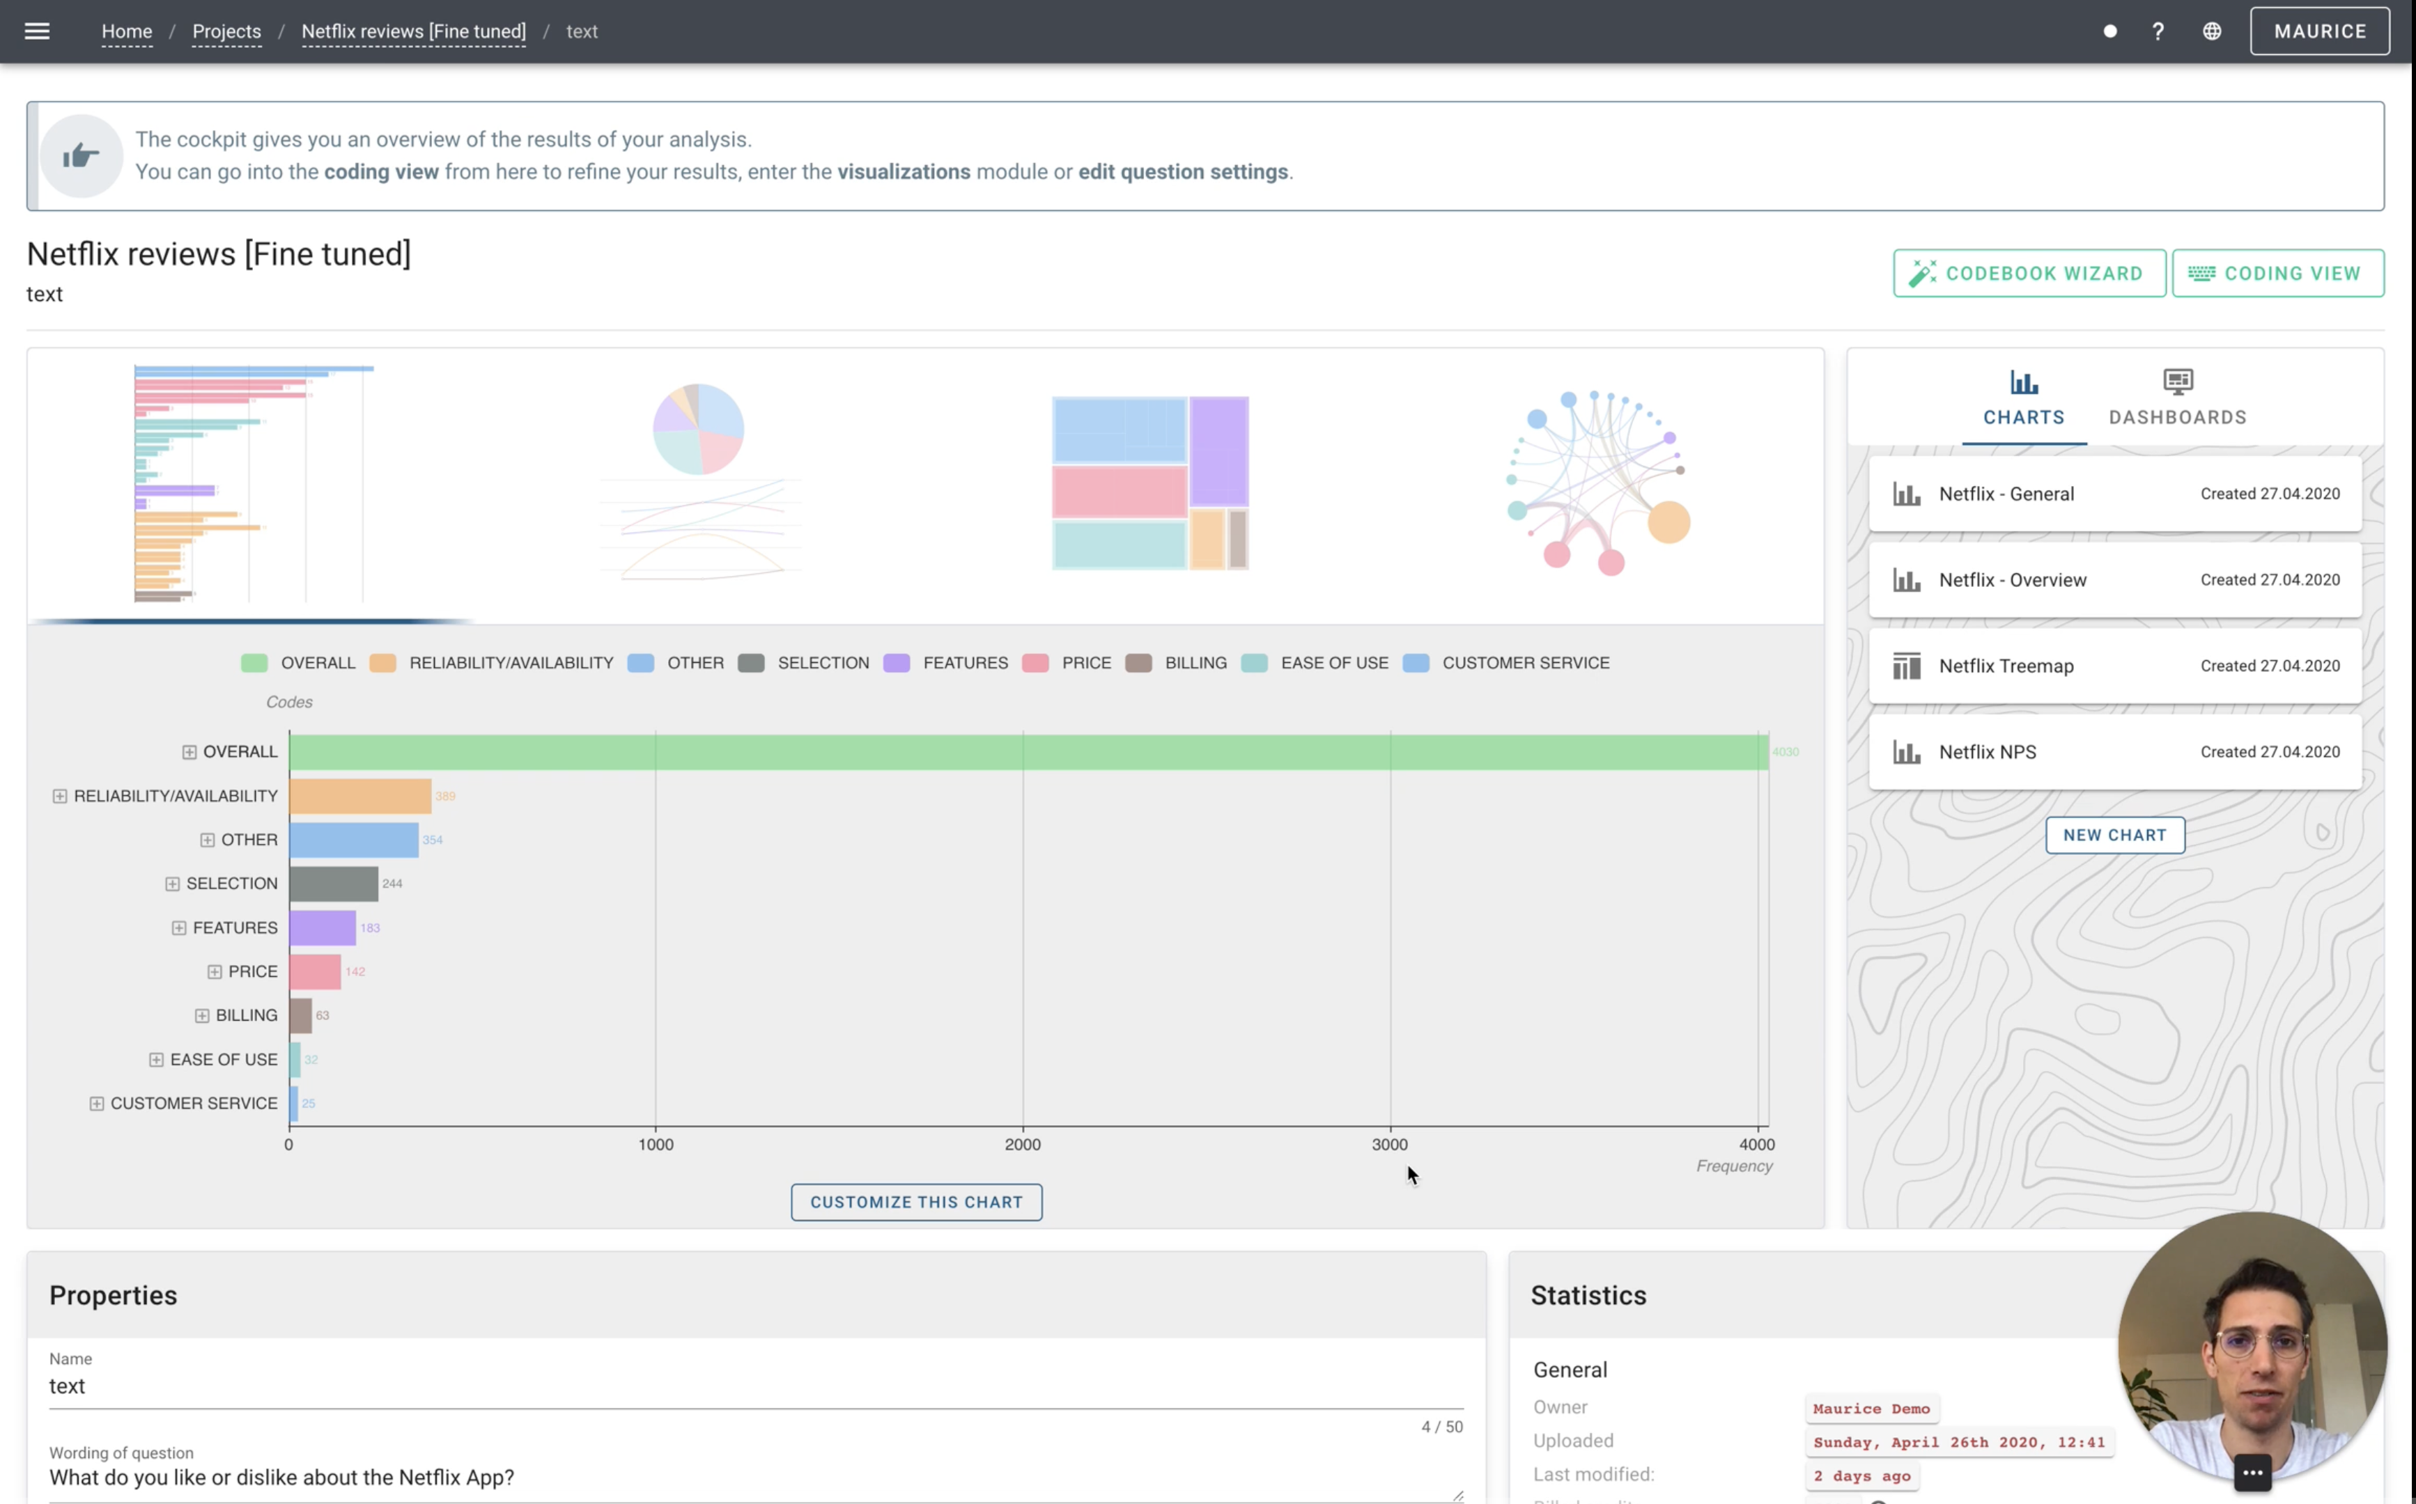
Task: Expand the SELECTION code category
Action: point(172,884)
